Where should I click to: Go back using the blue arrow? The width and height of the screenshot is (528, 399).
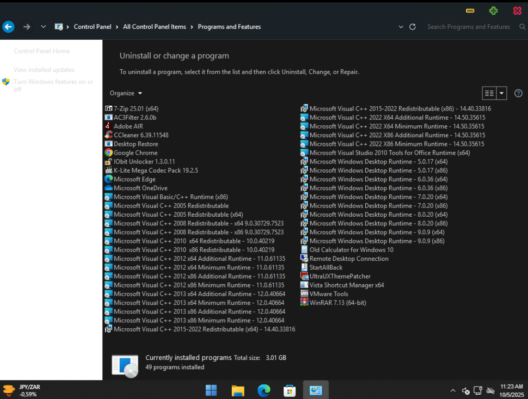point(9,27)
